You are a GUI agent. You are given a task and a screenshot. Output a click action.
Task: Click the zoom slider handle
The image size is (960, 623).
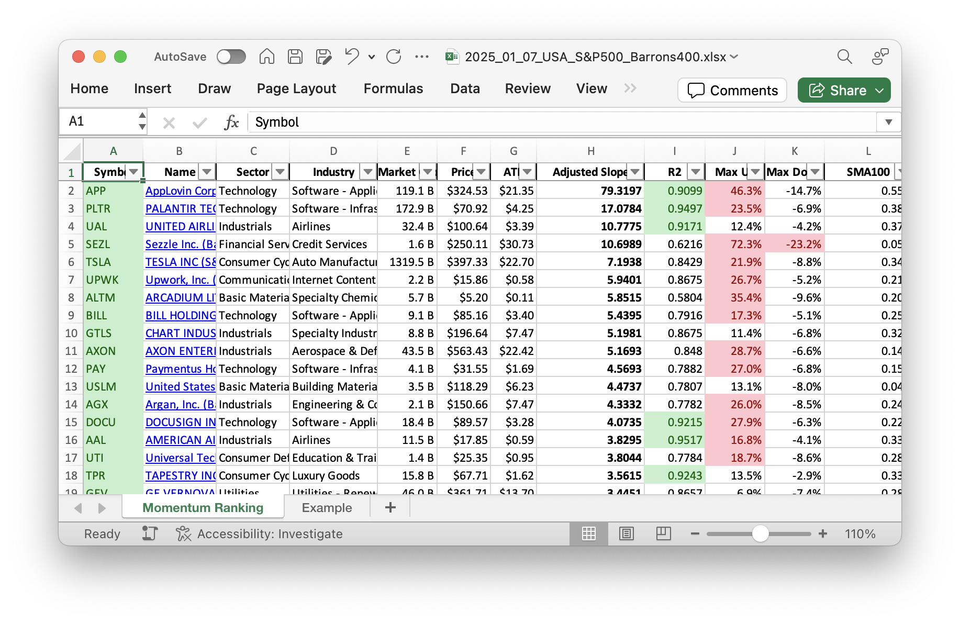760,533
